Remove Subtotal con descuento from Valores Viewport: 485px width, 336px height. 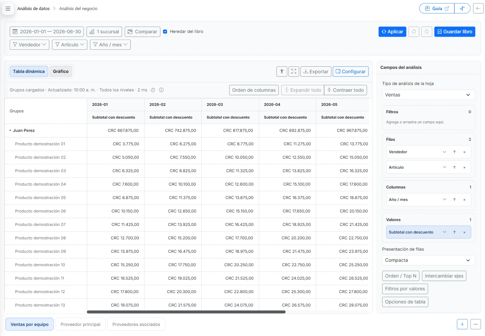click(x=464, y=232)
